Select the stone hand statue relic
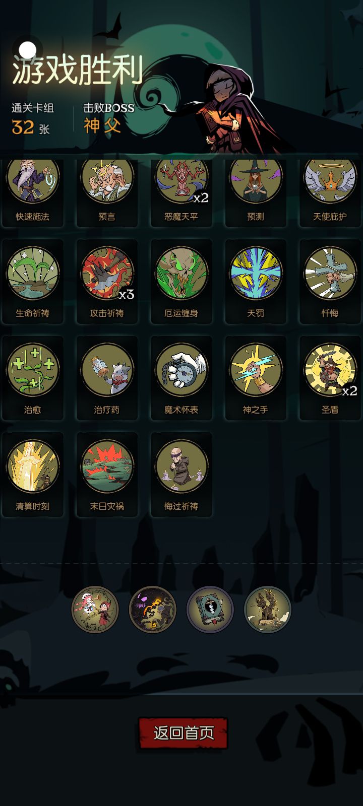The image size is (363, 806). pos(268,609)
